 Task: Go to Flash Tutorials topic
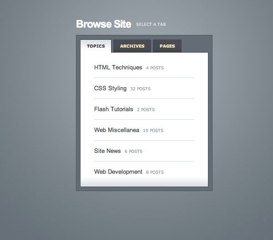(113, 109)
